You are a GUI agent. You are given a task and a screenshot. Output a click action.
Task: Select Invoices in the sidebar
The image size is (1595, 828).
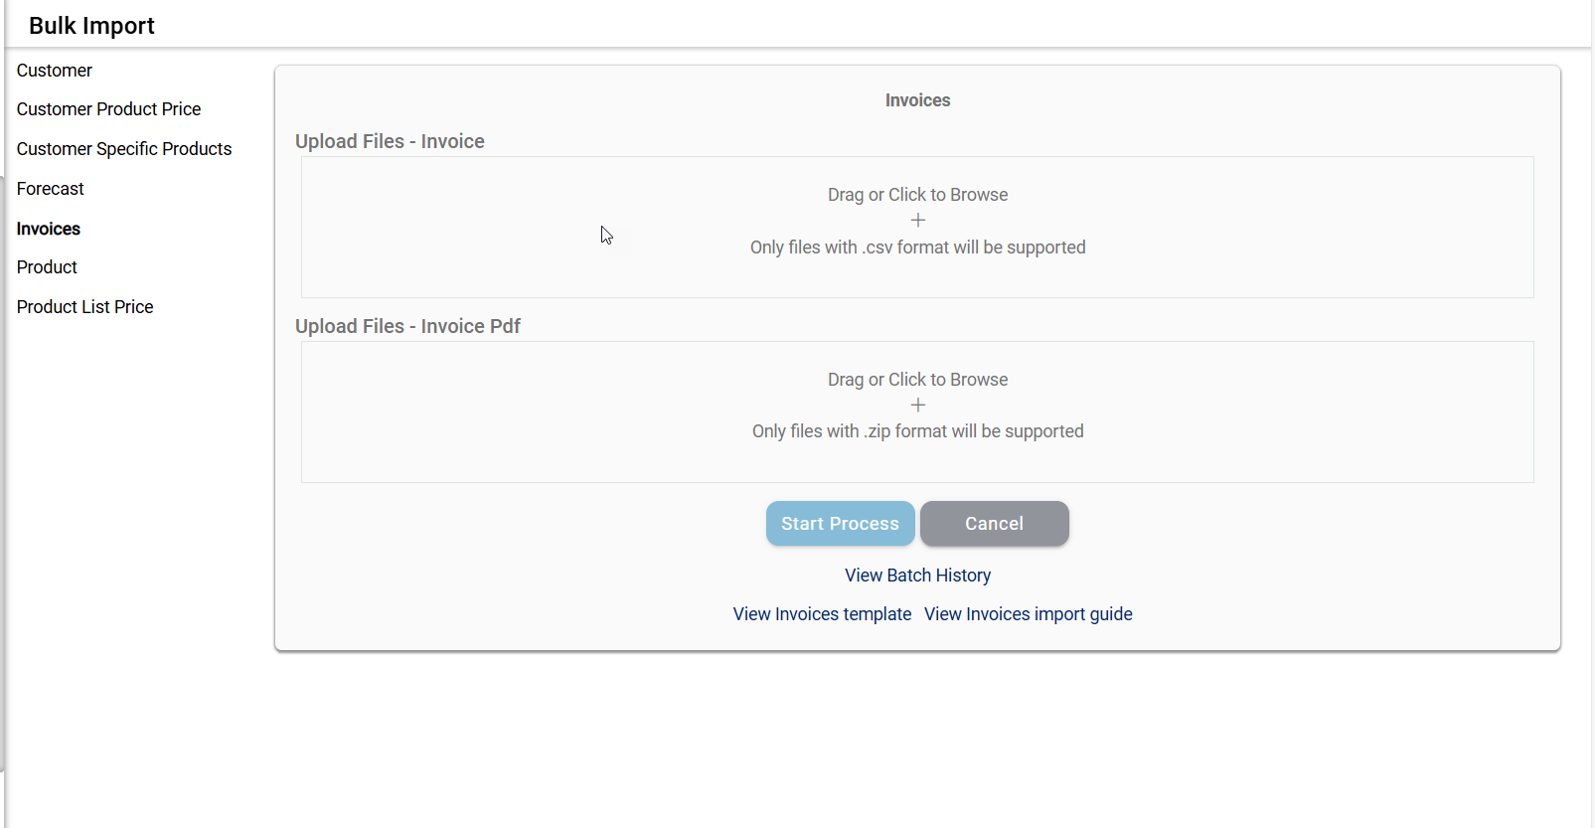49,229
